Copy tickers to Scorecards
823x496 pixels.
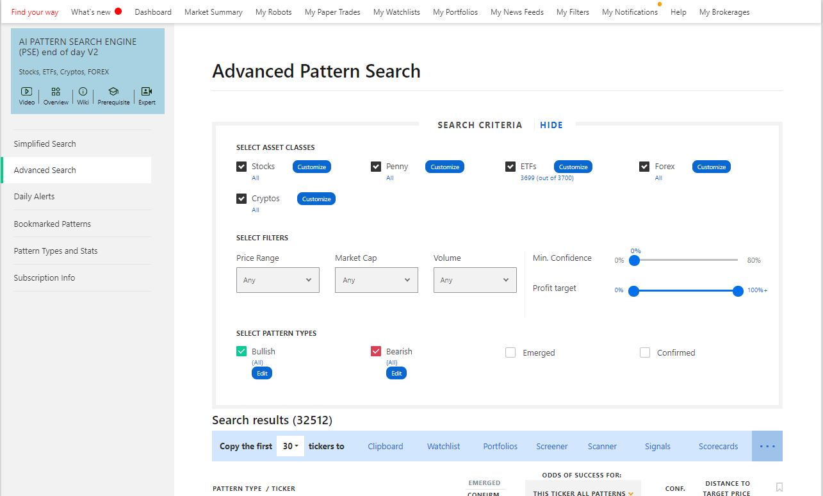click(x=719, y=446)
